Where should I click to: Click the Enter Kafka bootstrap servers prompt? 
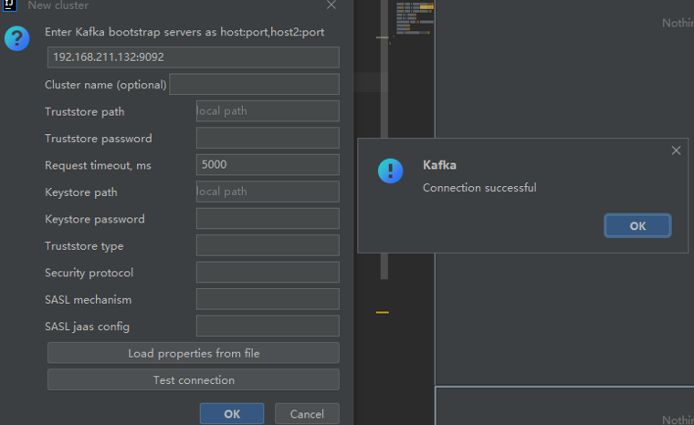coord(184,32)
